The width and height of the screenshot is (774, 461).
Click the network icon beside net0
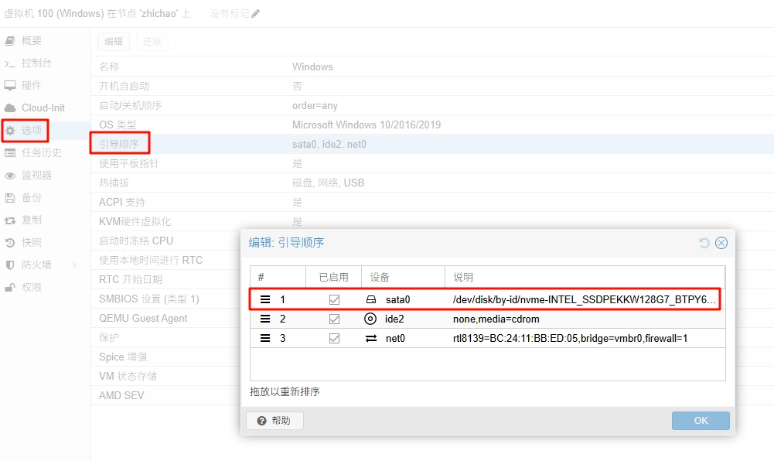pos(371,338)
